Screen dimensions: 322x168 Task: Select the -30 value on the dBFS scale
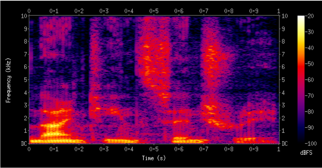pos(309,32)
